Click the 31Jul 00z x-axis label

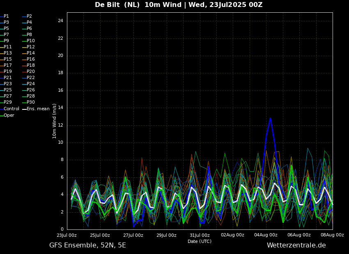click(x=200, y=235)
